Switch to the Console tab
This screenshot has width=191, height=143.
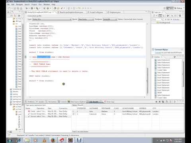pos(62,102)
